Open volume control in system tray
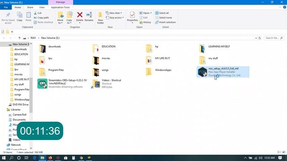The image size is (287, 161). point(261,158)
